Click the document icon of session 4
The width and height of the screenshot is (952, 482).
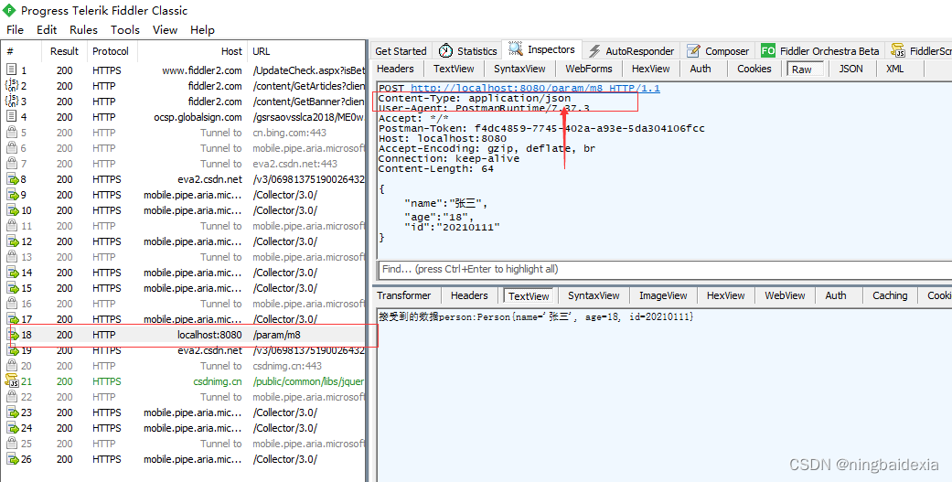(x=12, y=116)
